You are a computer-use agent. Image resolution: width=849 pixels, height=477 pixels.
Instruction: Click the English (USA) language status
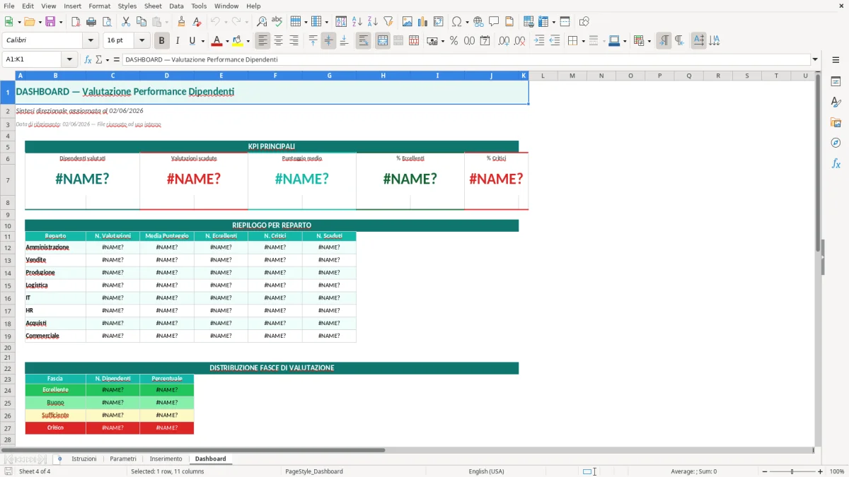[486, 471]
